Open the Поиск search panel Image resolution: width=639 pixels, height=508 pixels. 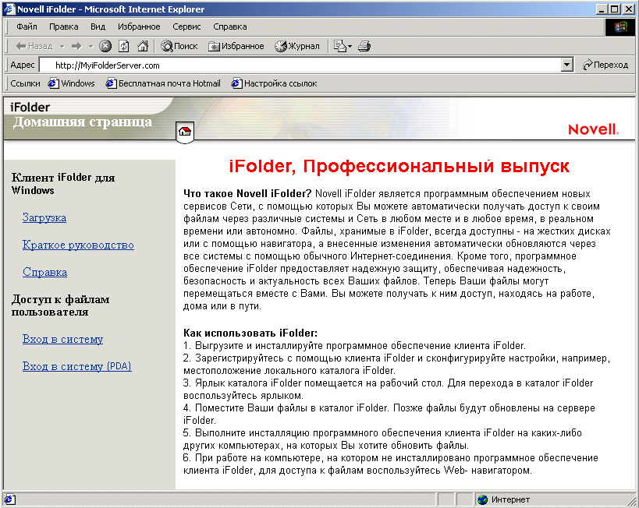coord(179,47)
